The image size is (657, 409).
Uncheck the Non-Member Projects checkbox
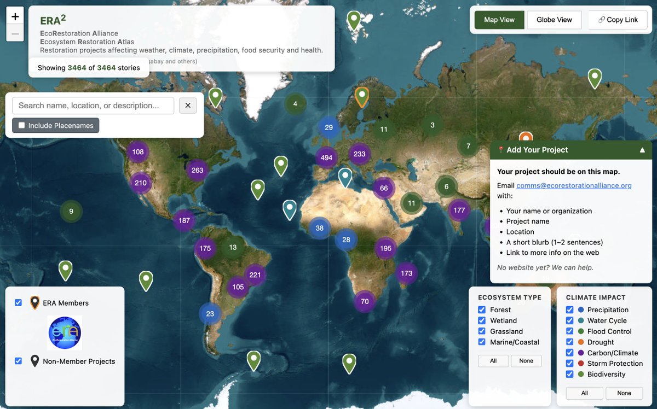pyautogui.click(x=18, y=361)
